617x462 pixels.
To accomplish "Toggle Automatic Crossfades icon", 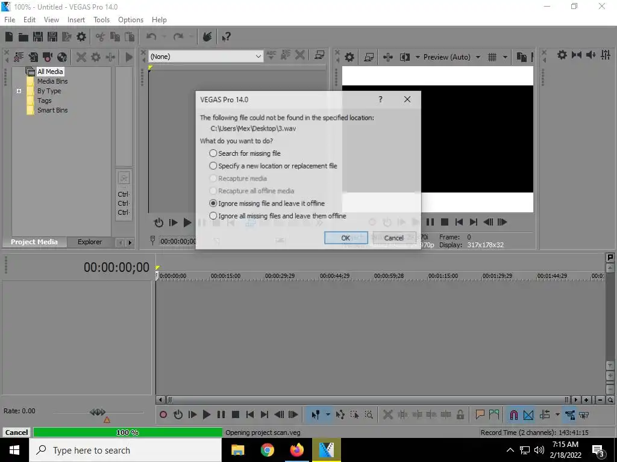I will pos(528,415).
